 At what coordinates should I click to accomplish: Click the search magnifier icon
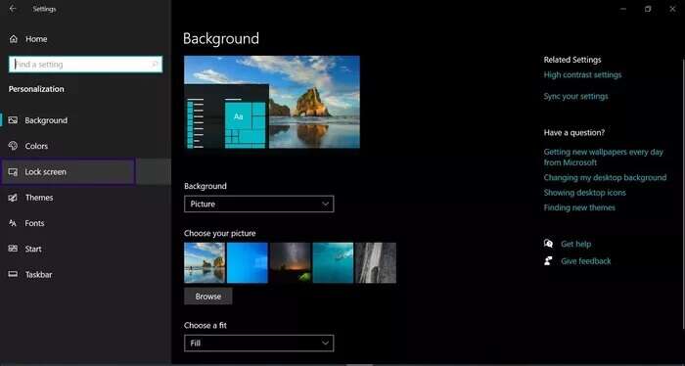point(155,65)
